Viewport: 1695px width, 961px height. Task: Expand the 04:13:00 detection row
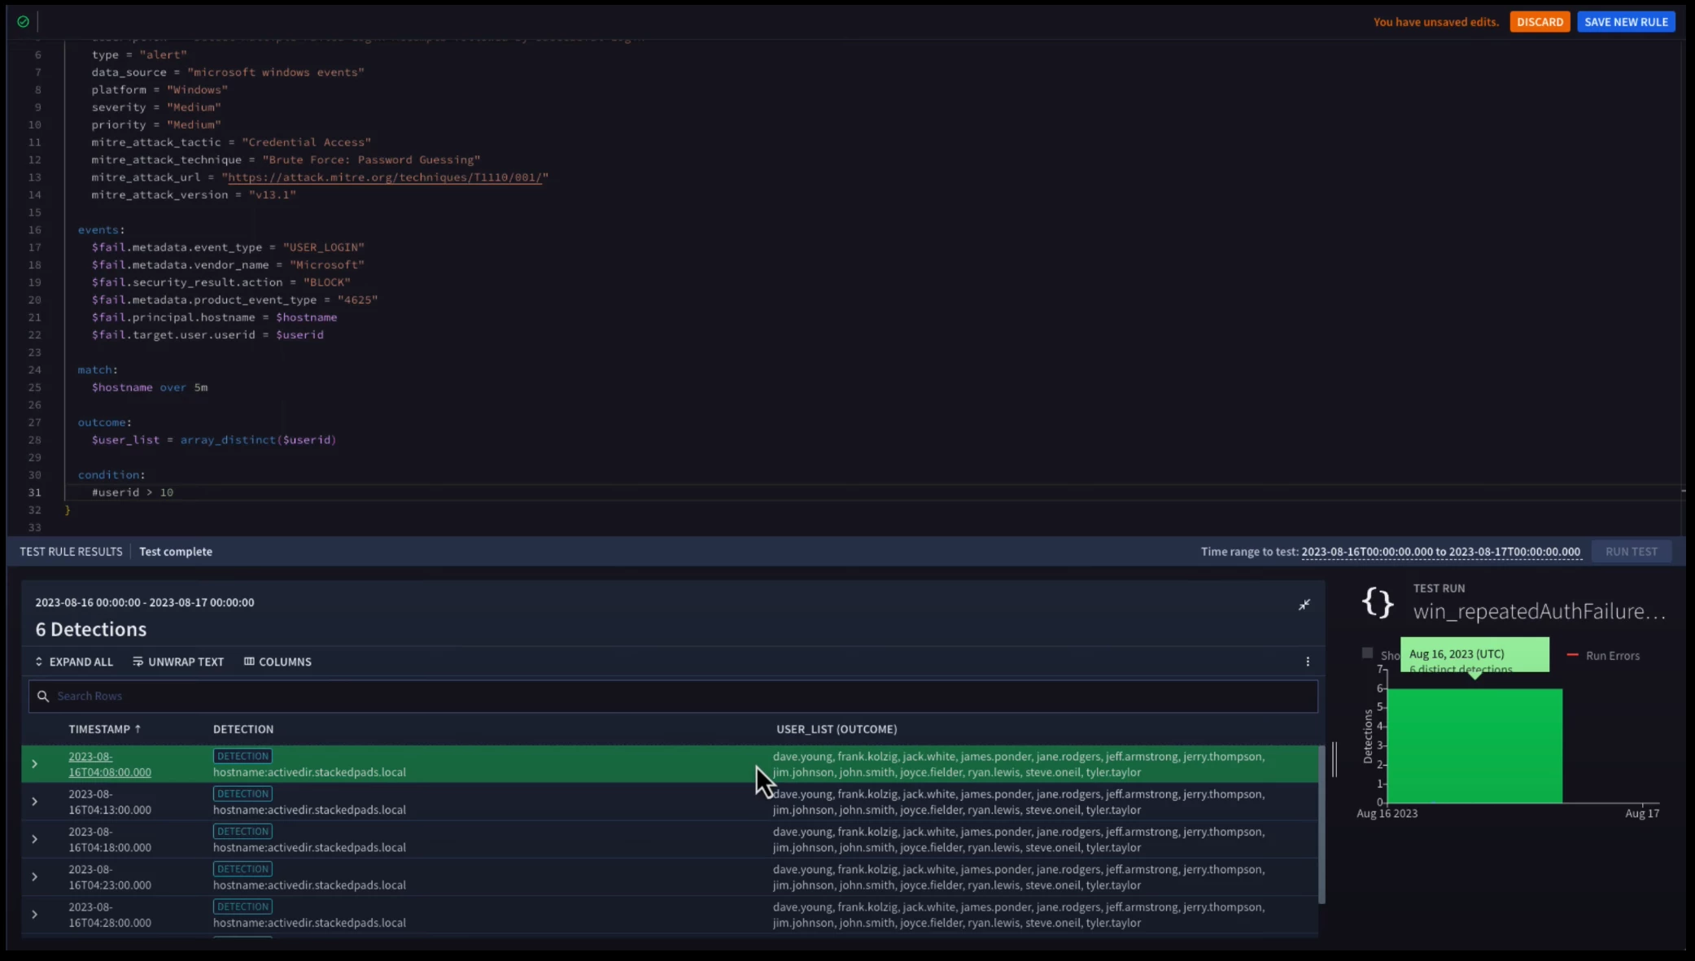click(34, 802)
